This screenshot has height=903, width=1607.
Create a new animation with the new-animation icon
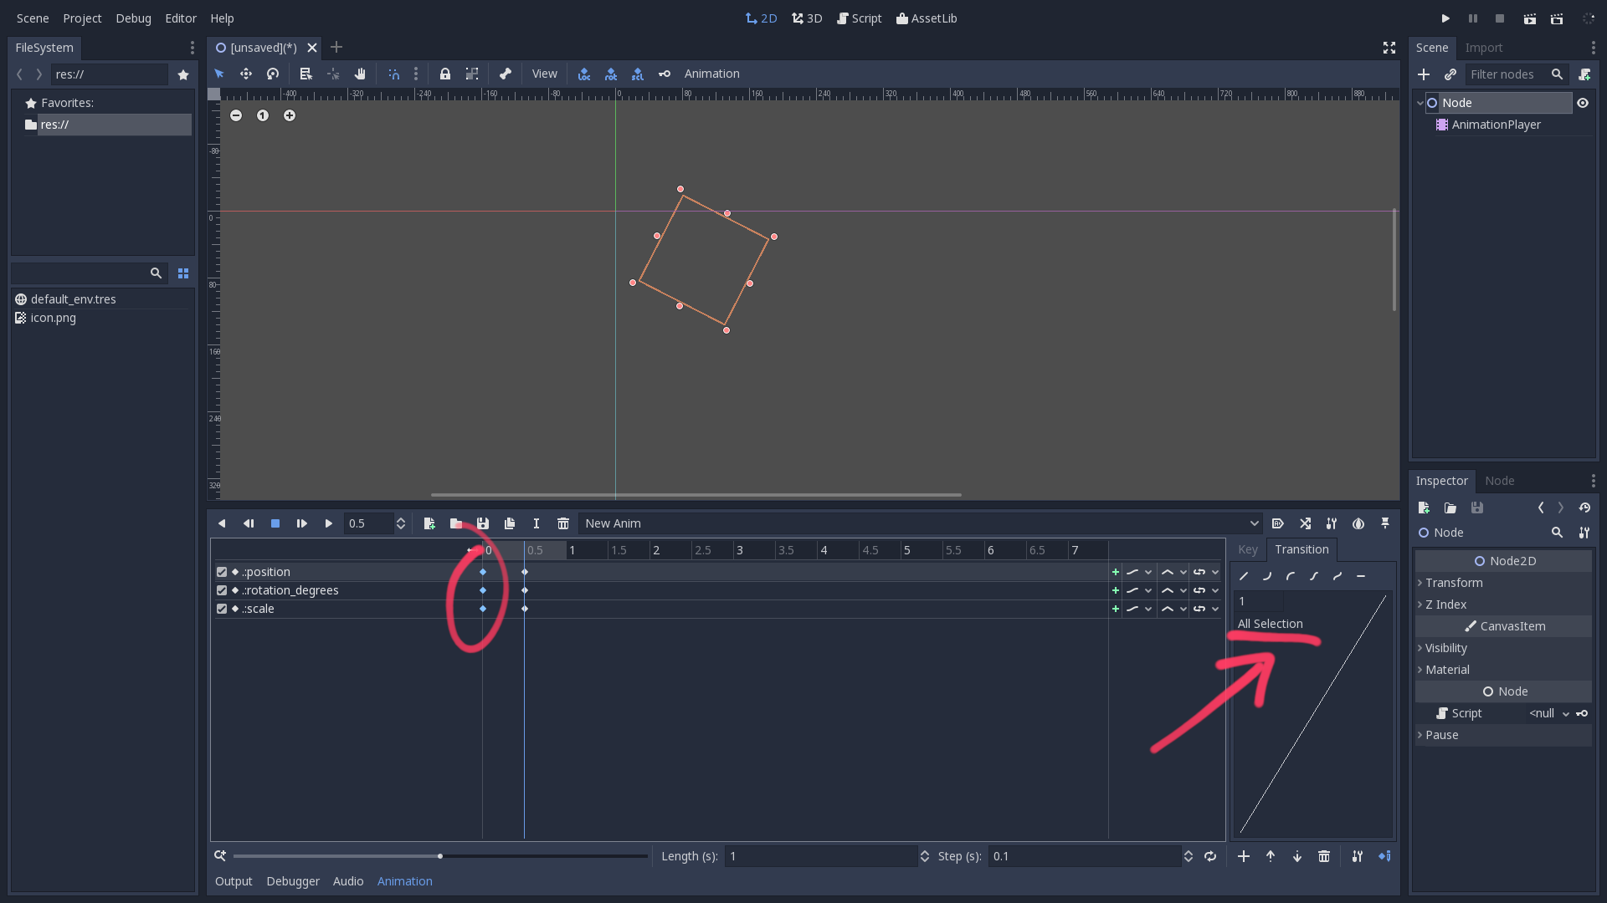(429, 523)
